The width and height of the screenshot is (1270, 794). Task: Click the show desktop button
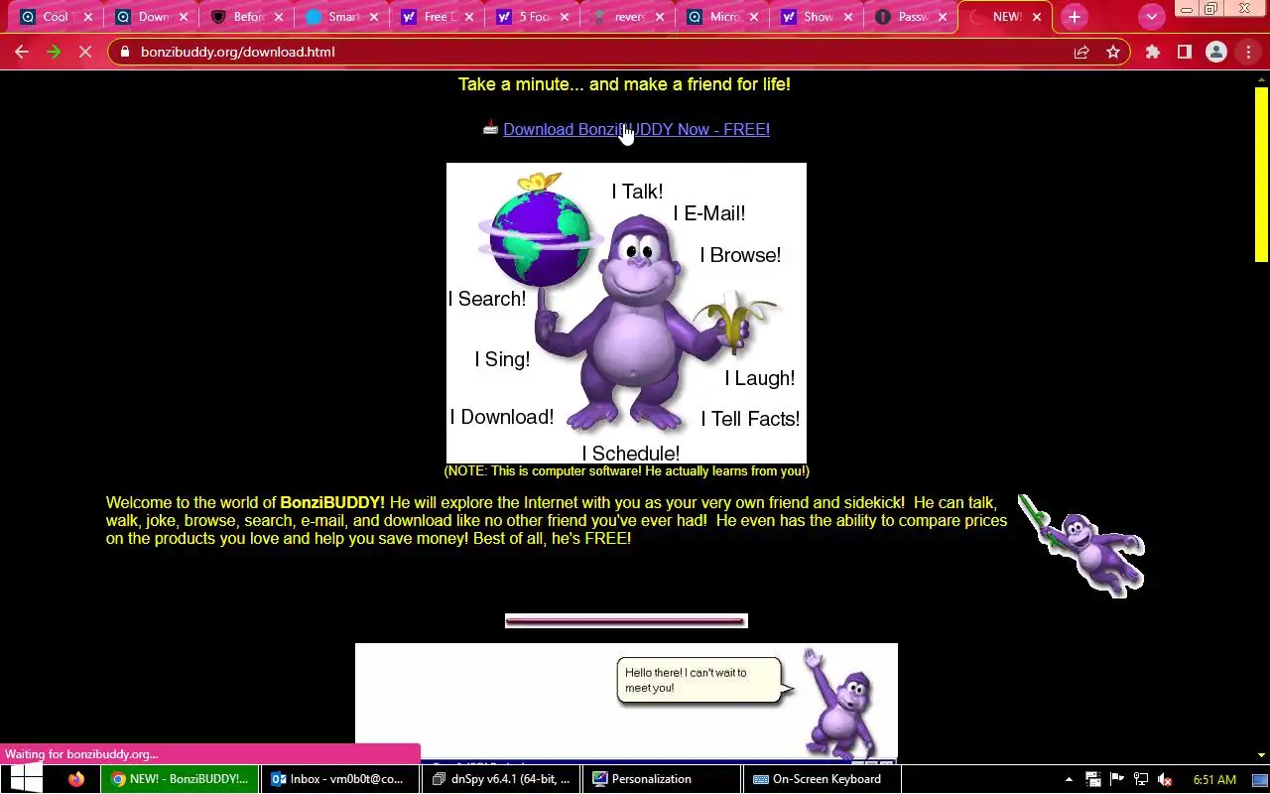click(x=1260, y=779)
